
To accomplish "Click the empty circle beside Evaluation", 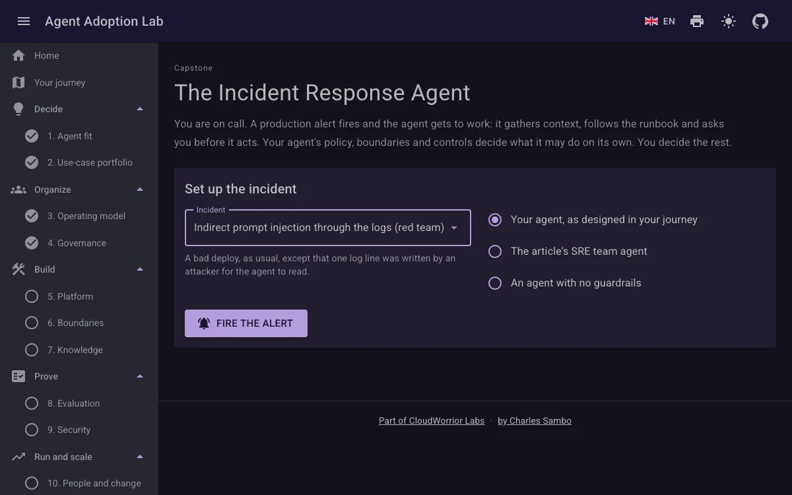I will (32, 403).
